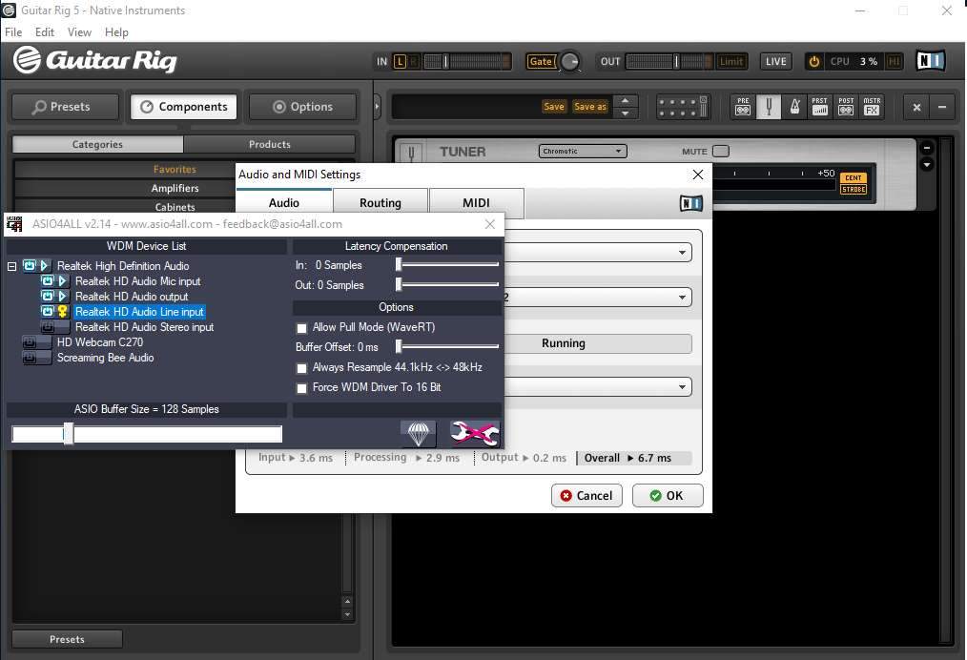Viewport: 967px width, 660px height.
Task: Collapse Realtek High Definition Audio tree
Action: pos(11,266)
